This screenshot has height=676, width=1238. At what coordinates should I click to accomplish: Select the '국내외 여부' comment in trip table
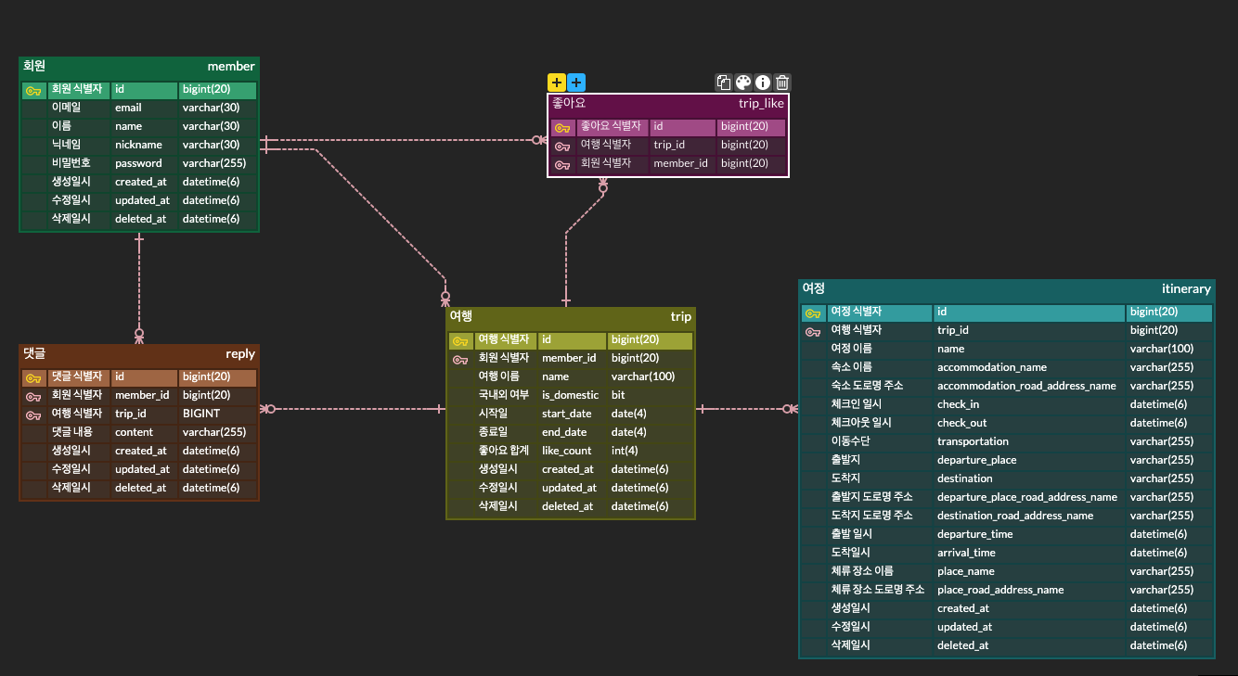tap(504, 395)
